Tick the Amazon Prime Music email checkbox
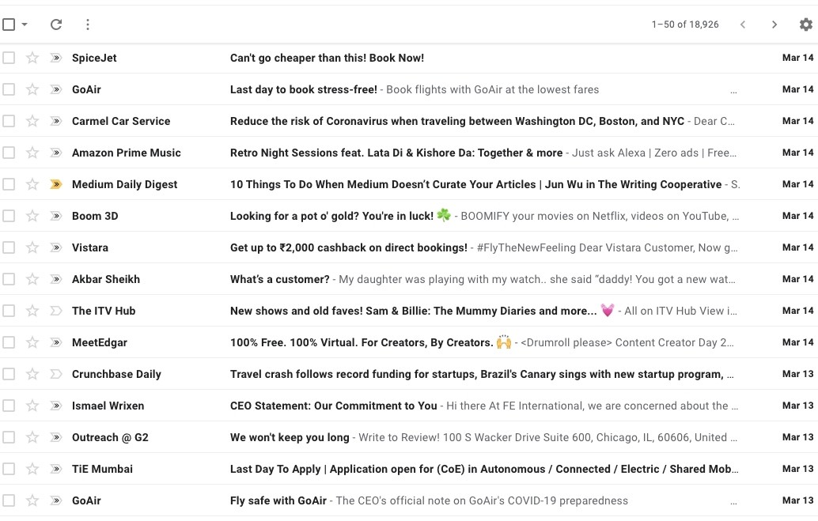This screenshot has width=818, height=521. (9, 153)
